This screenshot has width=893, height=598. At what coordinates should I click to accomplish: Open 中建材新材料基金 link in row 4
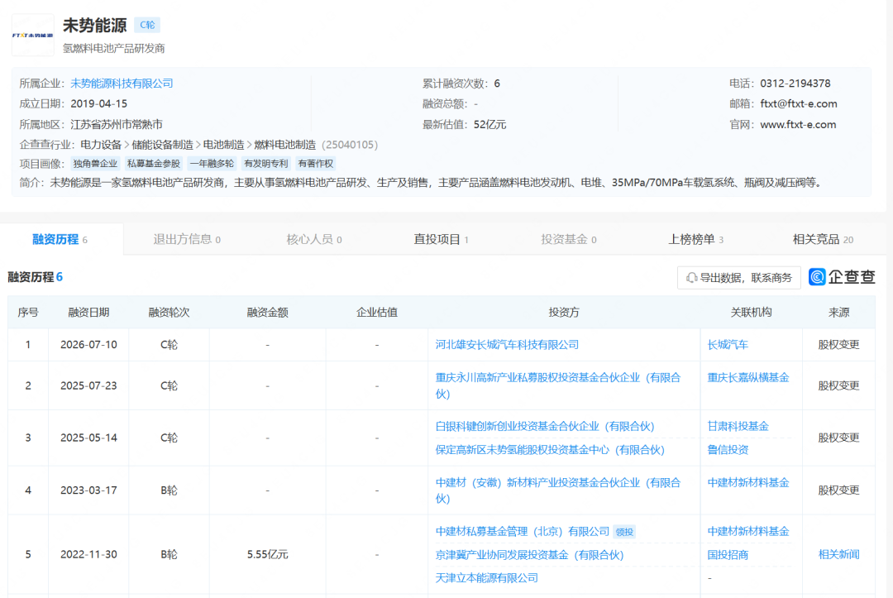(747, 482)
